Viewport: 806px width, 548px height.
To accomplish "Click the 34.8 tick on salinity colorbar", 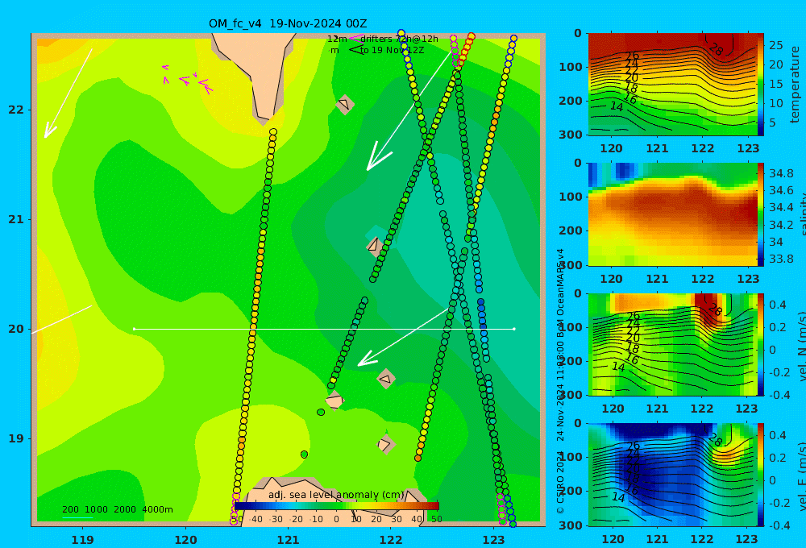I will coord(781,173).
